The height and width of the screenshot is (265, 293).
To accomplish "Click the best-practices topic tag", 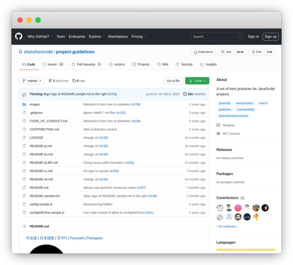I will (245, 103).
